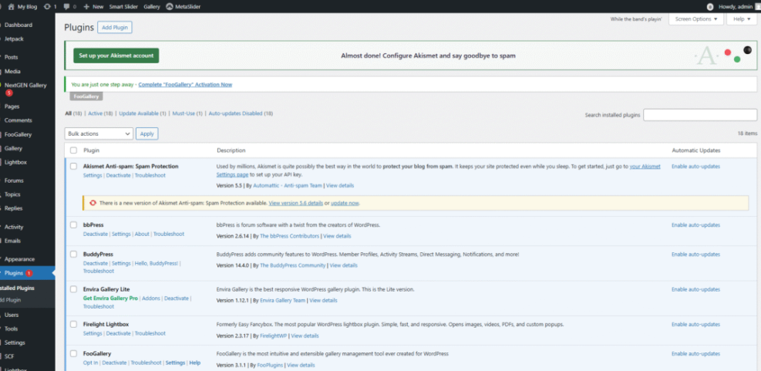Open NextGEN Gallery in the sidebar
The image size is (761, 371).
pyautogui.click(x=25, y=85)
